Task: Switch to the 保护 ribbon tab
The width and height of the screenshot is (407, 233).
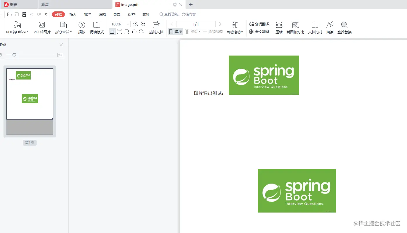Action: 131,14
